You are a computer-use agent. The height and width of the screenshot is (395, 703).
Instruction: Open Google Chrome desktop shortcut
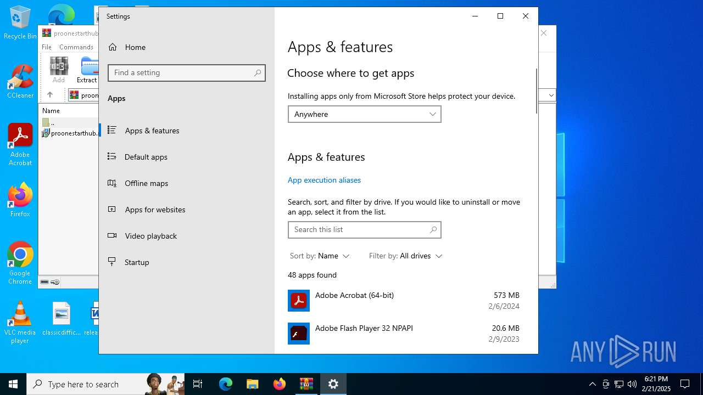20,263
